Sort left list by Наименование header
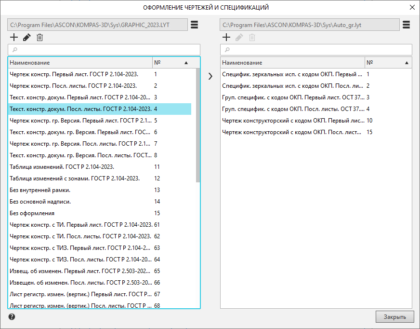This screenshot has width=420, height=329. (79, 63)
